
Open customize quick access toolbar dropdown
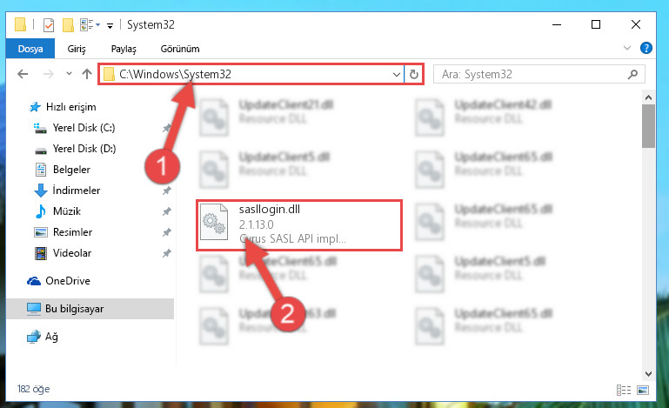110,26
